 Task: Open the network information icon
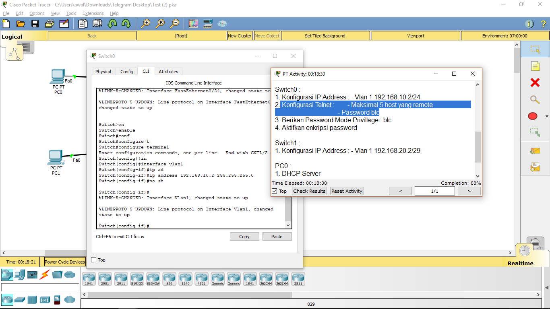coord(529,24)
